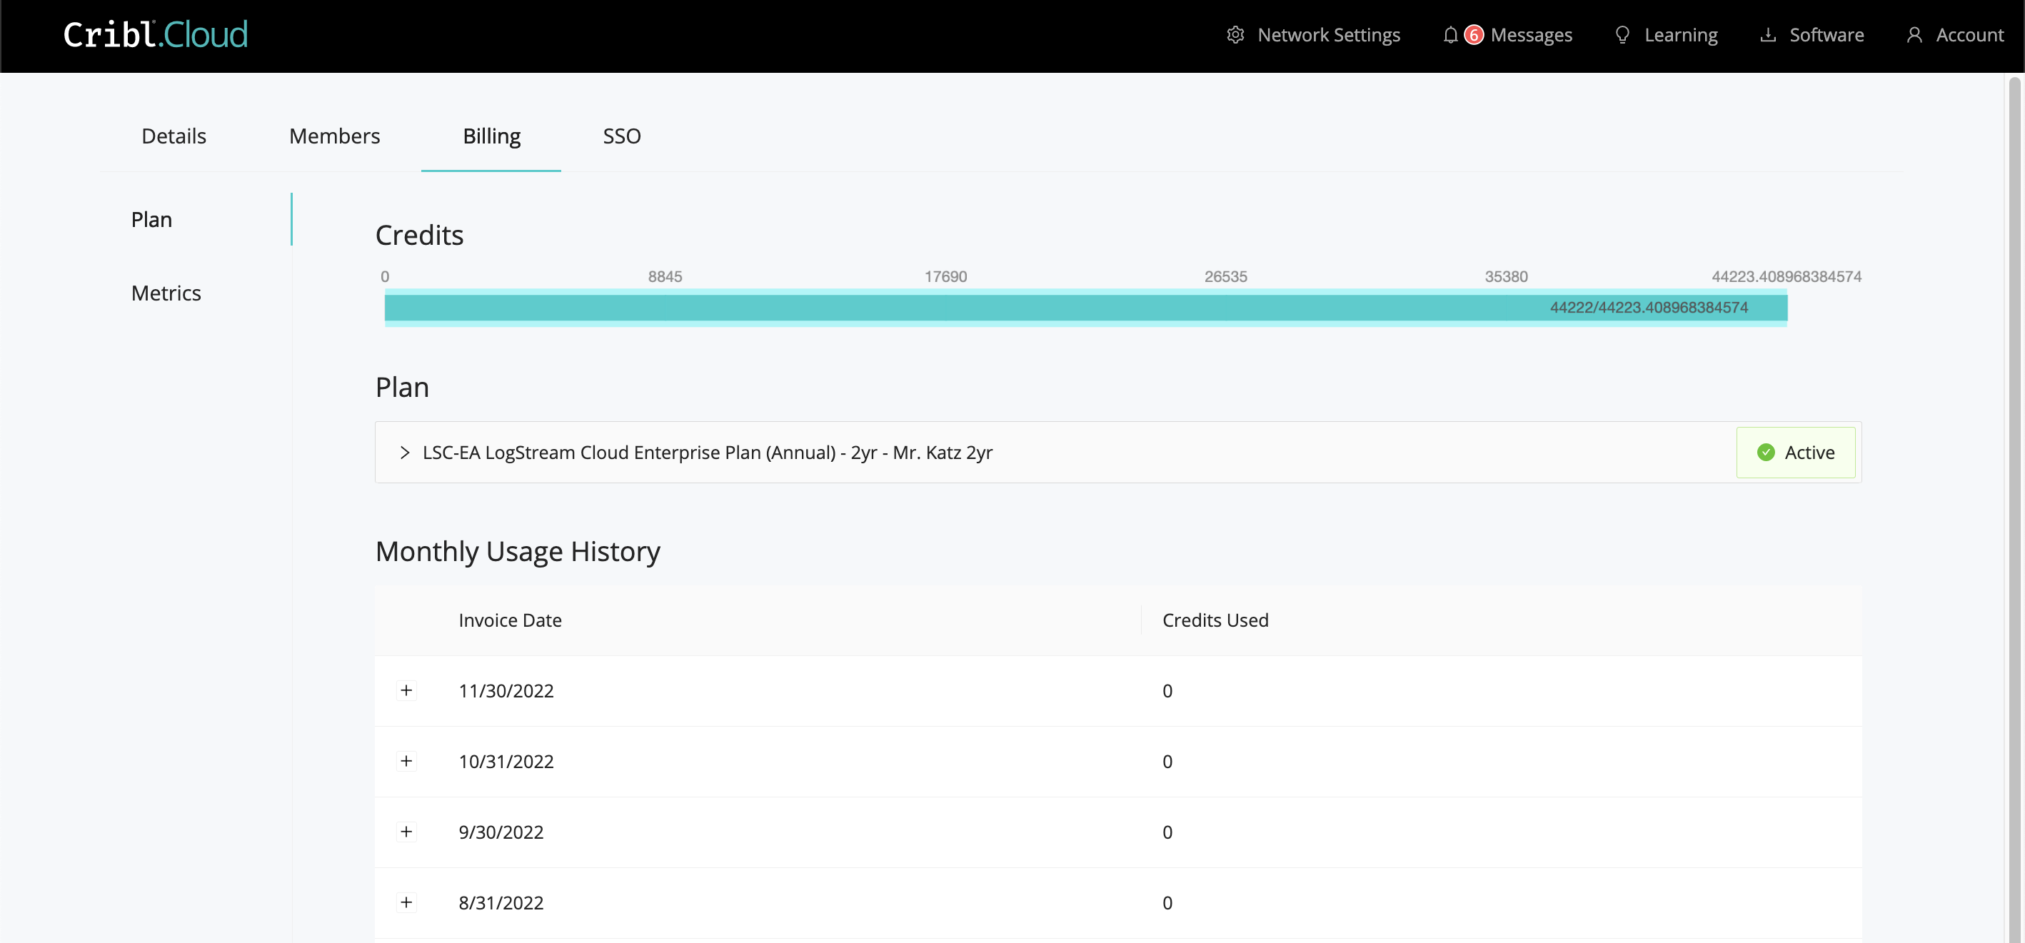
Task: Click the red 6 notification badge
Action: point(1474,36)
